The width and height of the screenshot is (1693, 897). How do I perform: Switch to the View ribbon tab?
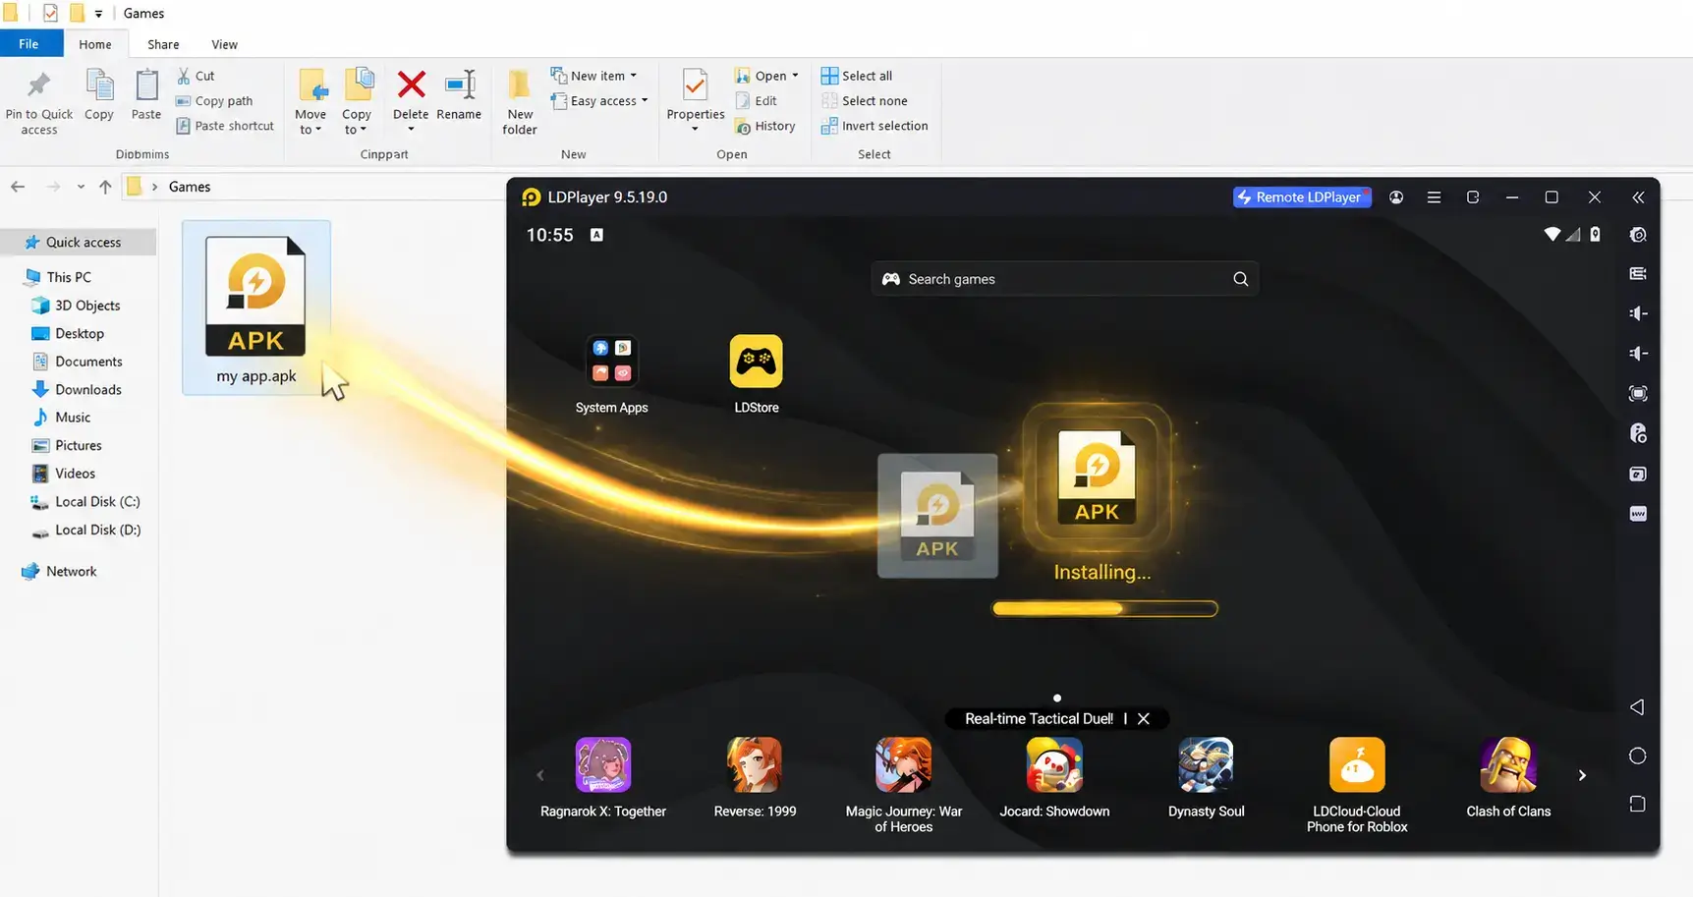224,44
